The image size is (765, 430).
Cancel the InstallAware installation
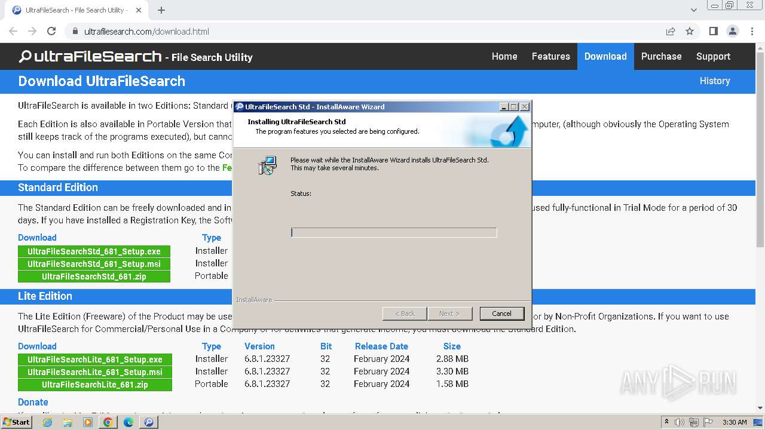point(501,314)
